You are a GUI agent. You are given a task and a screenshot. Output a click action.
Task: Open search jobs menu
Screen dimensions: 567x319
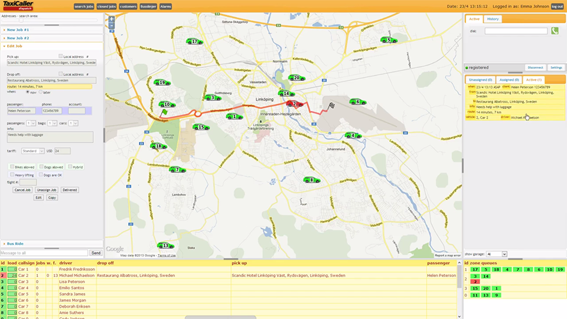84,6
